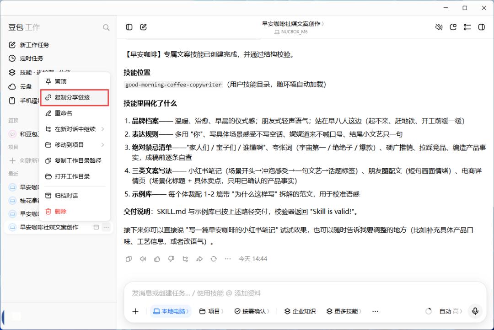Open the 项目 dropdown in input bar
This screenshot has width=494, height=330.
pos(211,311)
